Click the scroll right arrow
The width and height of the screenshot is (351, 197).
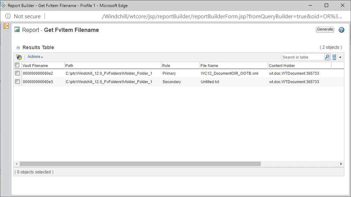(341, 164)
